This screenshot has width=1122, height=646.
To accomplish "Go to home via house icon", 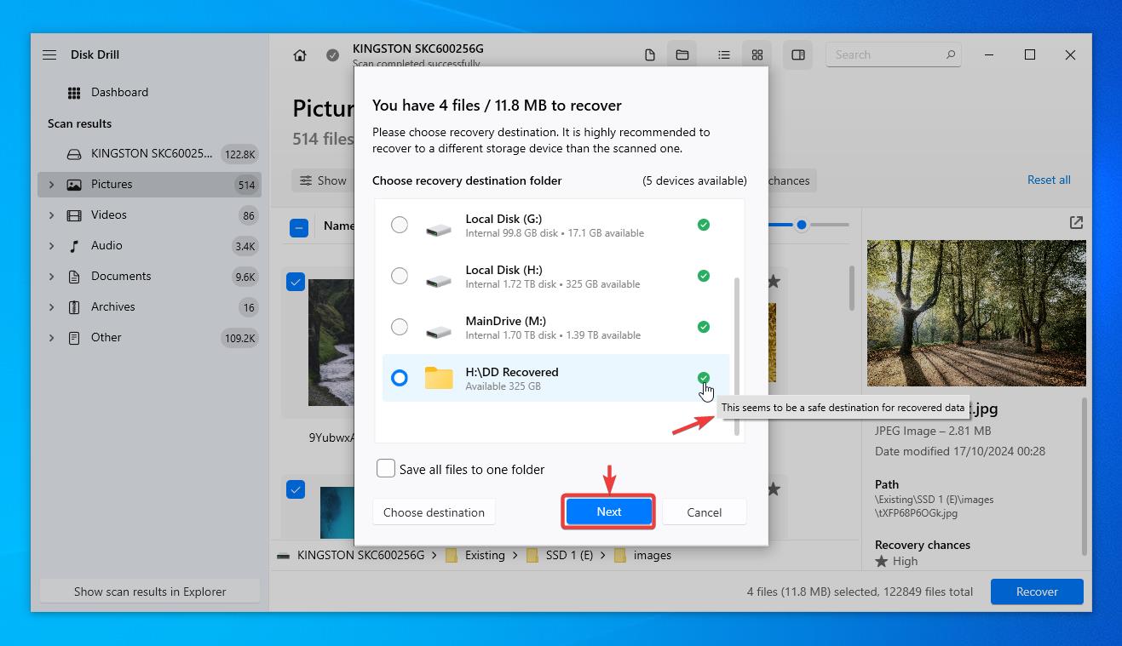I will click(300, 55).
